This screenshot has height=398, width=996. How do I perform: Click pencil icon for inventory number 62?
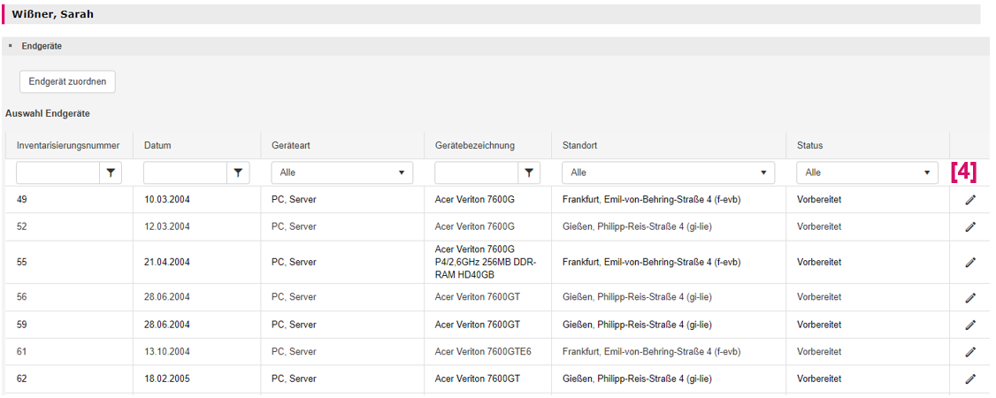pyautogui.click(x=970, y=379)
